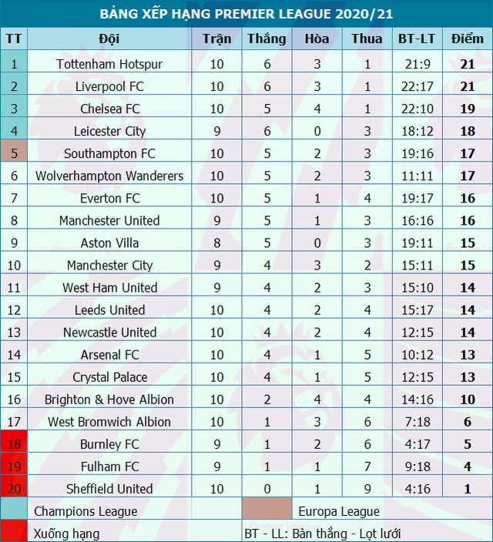Image resolution: width=493 pixels, height=542 pixels.
Task: Click the teal Champions League legend swatch
Action: point(15,510)
